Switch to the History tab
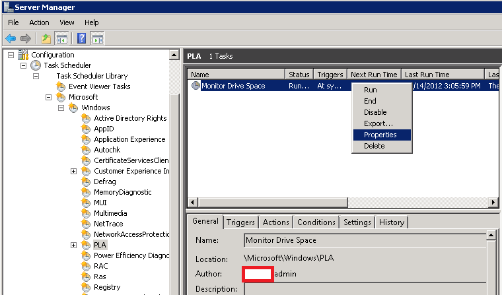Viewport: 502px width, 295px height. (x=392, y=222)
